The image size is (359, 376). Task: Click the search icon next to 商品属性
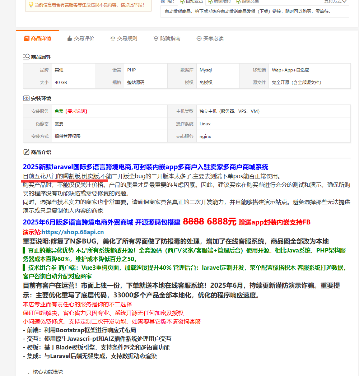27,57
